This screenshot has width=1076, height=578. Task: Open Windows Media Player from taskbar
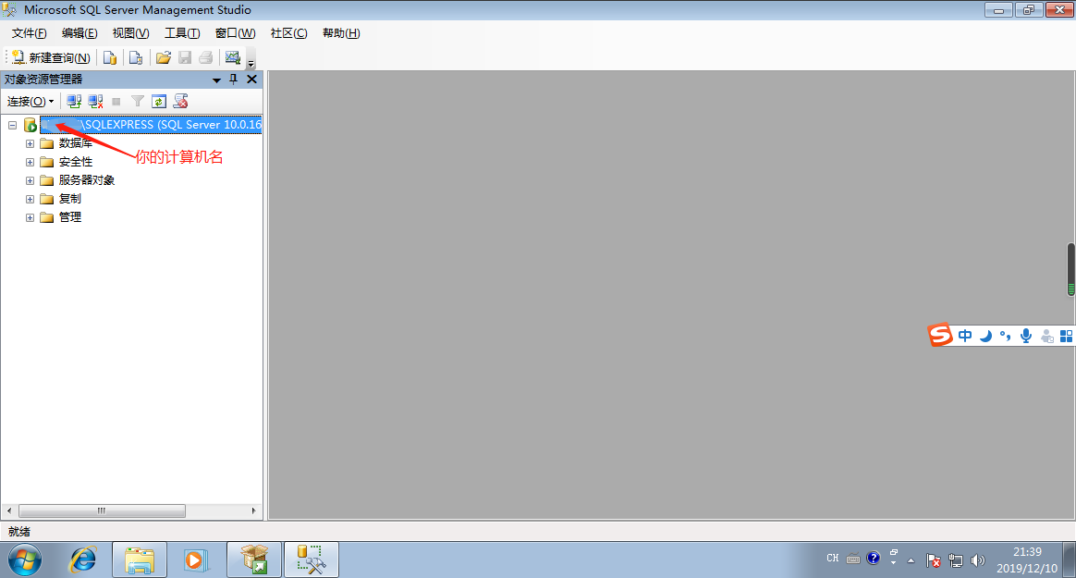(x=195, y=560)
